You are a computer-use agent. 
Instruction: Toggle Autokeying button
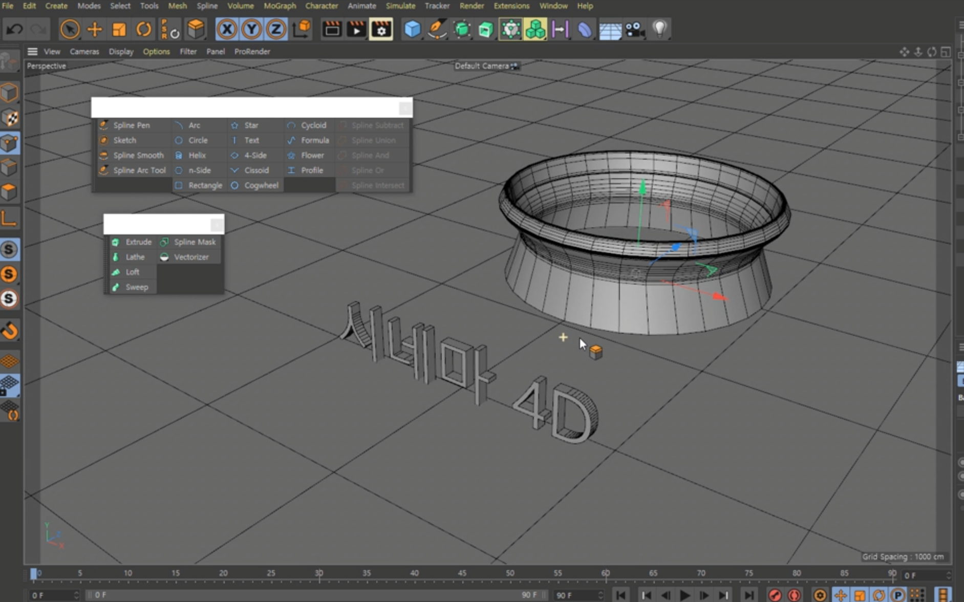tap(794, 595)
